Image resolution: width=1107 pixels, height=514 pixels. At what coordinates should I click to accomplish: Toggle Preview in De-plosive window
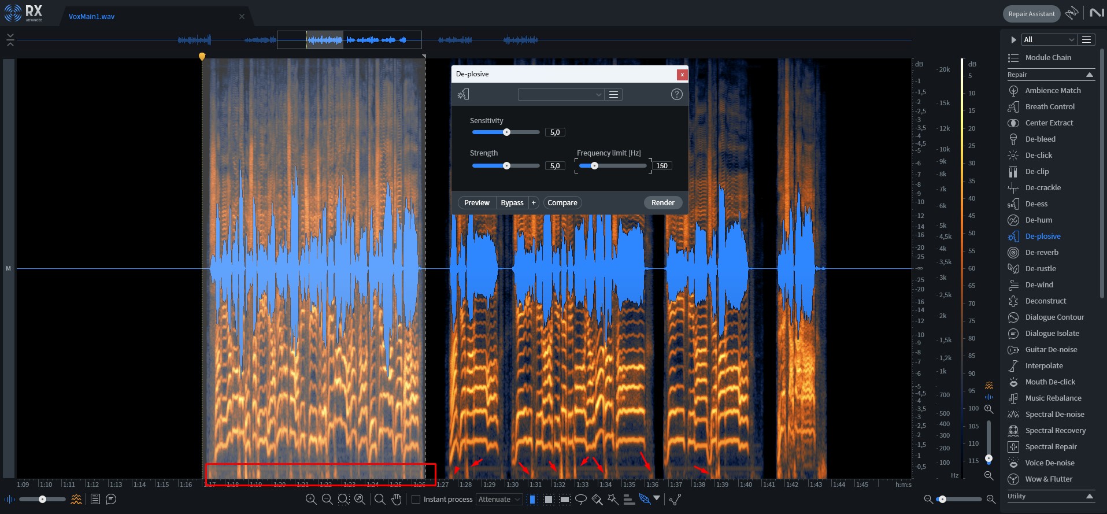pos(476,202)
